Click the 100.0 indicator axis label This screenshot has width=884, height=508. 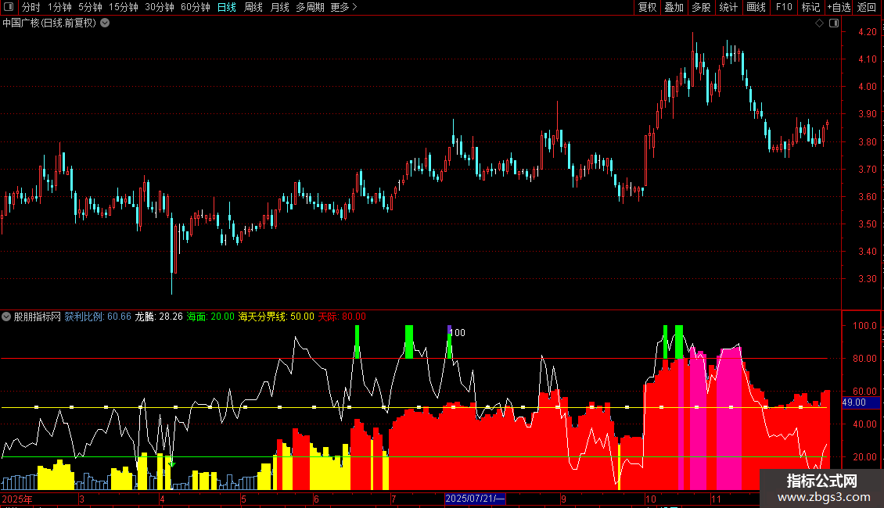(864, 326)
